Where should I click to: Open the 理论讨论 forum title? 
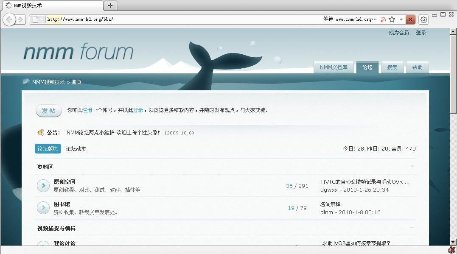(x=64, y=243)
